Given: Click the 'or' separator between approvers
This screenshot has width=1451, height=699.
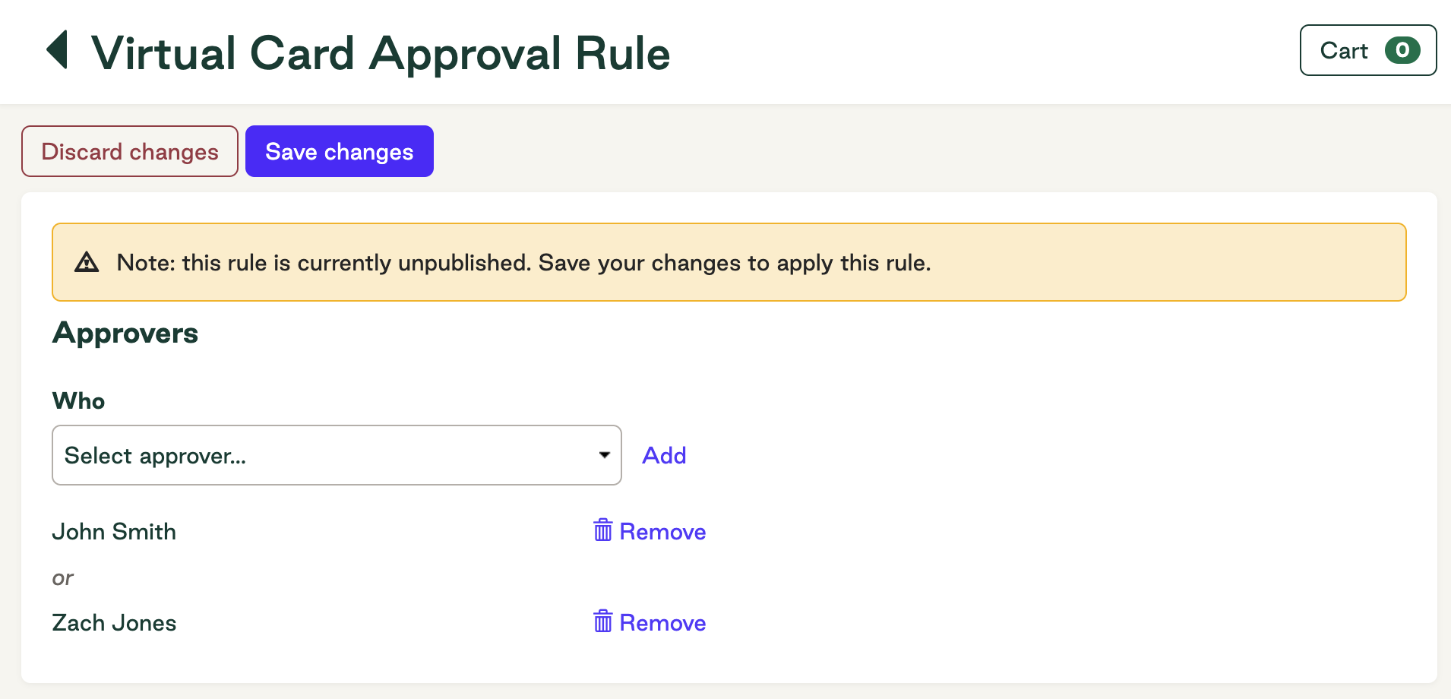Looking at the screenshot, I should point(63,578).
